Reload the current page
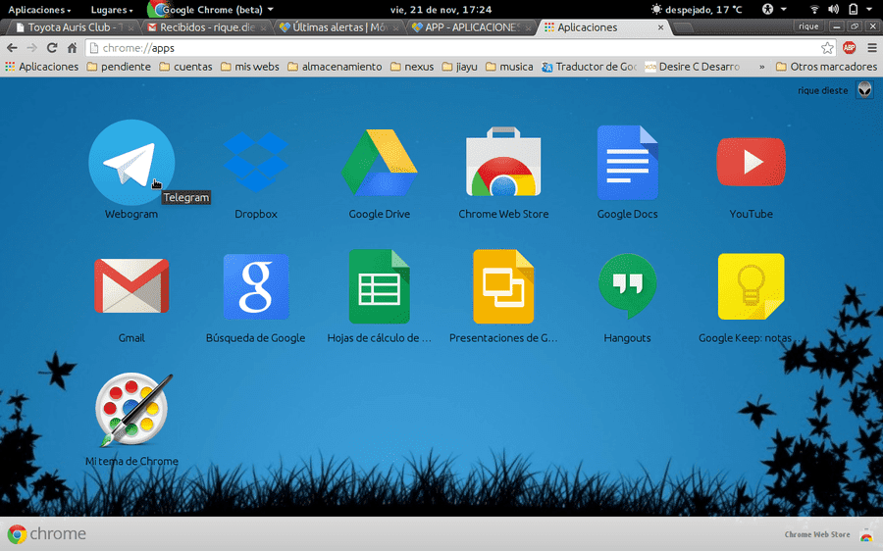Image resolution: width=883 pixels, height=551 pixels. click(52, 48)
